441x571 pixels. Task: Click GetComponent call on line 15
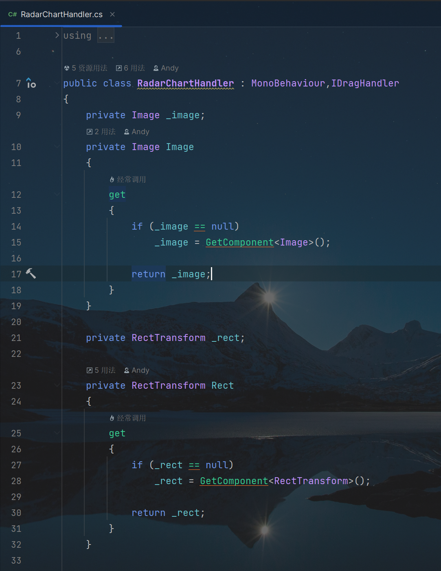coord(239,242)
